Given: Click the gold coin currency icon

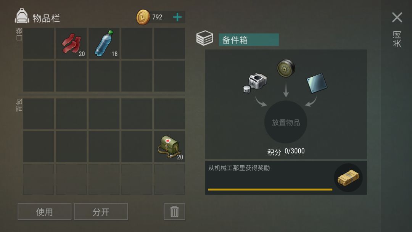Looking at the screenshot, I should [143, 17].
